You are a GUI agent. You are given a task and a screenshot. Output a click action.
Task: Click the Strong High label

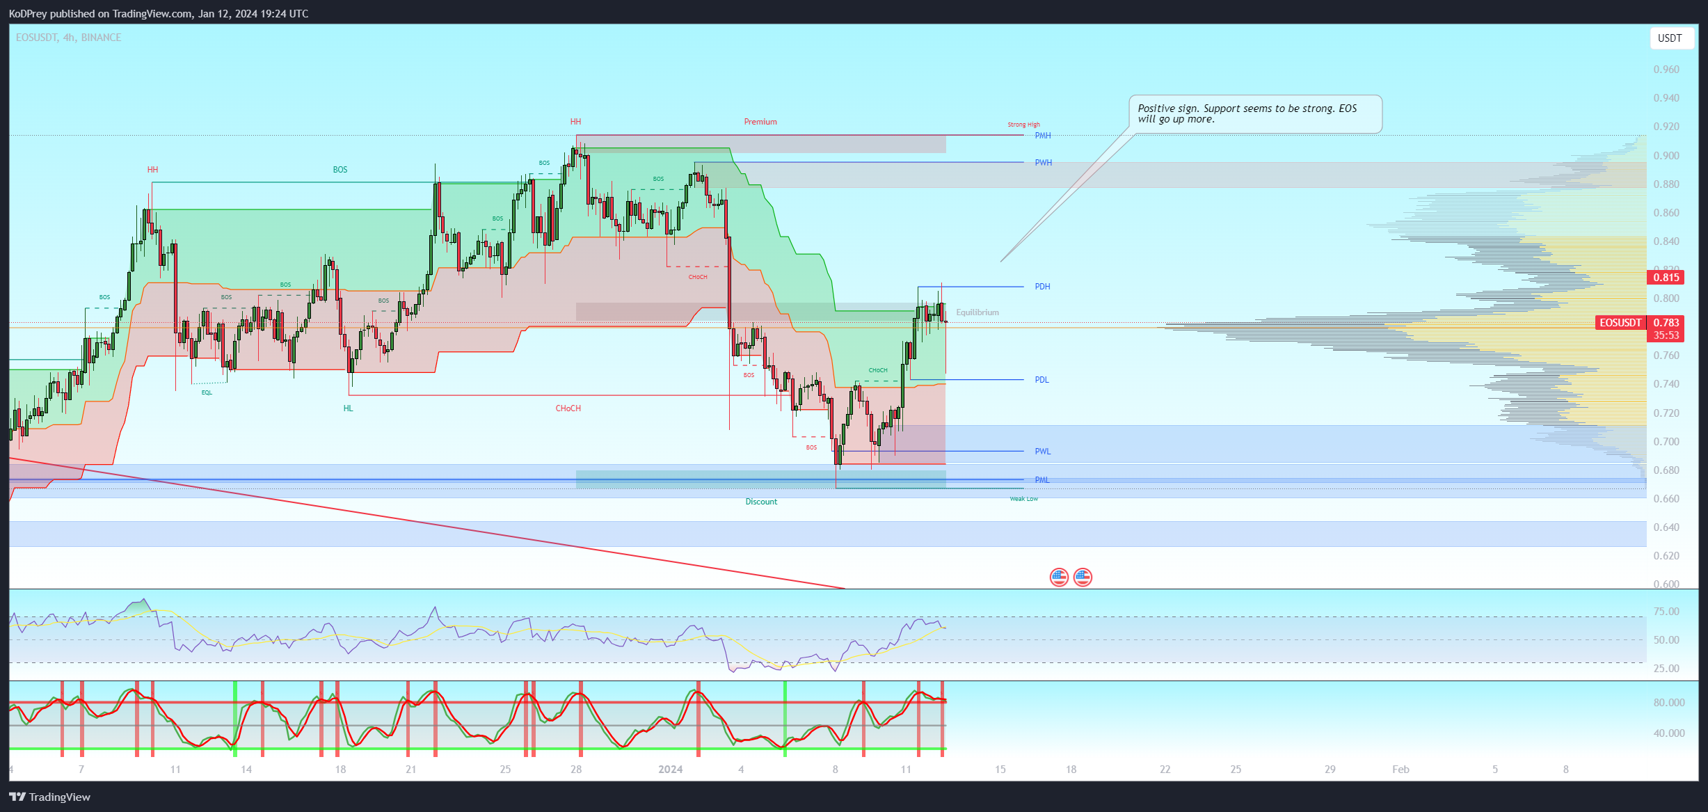[1023, 125]
